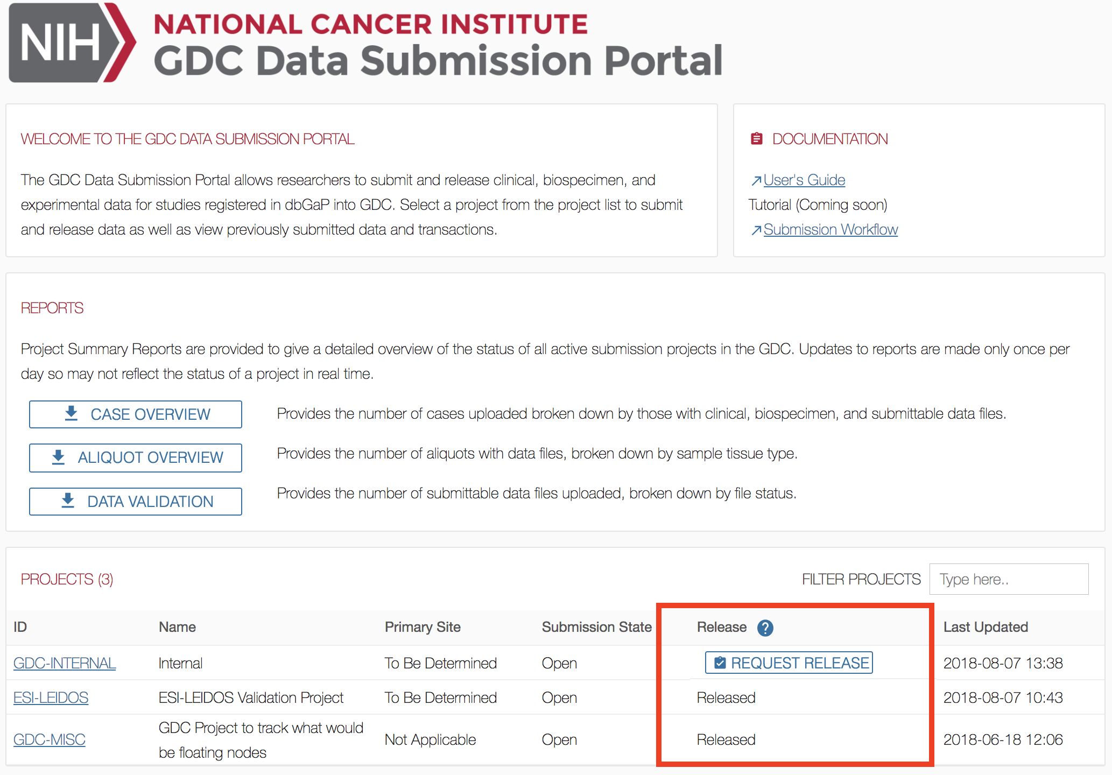The height and width of the screenshot is (775, 1112).
Task: Click the download icon on Data Validation
Action: [68, 501]
